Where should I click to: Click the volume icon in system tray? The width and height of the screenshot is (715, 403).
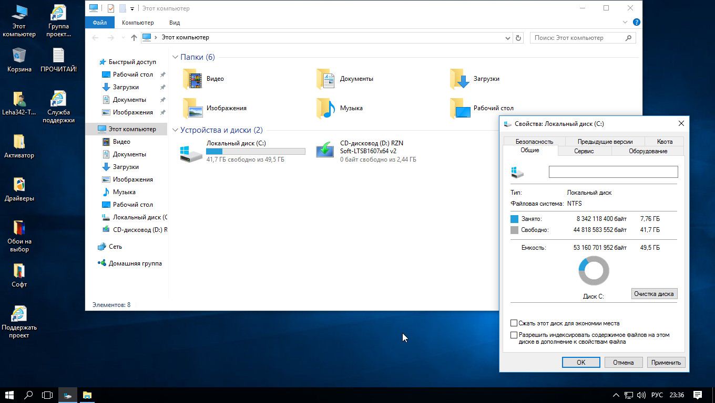click(x=641, y=395)
